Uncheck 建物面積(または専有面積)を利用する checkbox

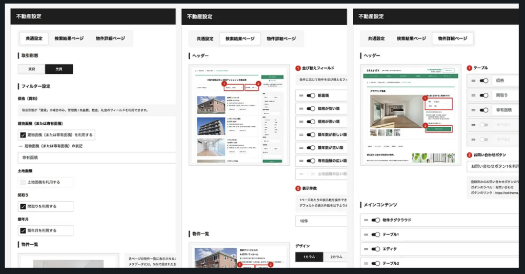(23, 135)
